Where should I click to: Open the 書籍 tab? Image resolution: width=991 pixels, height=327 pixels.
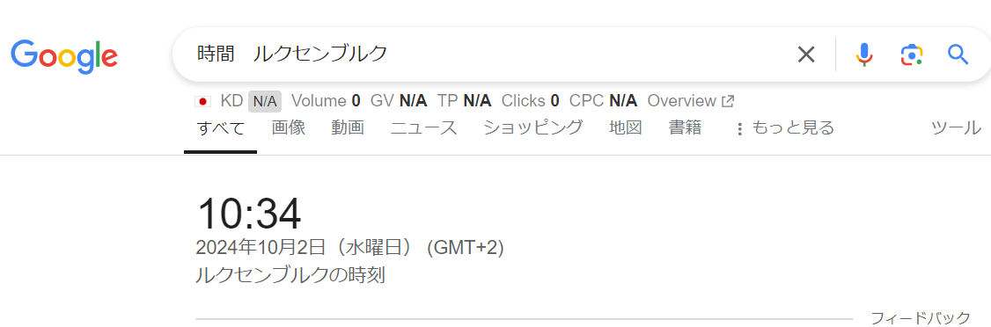[685, 128]
